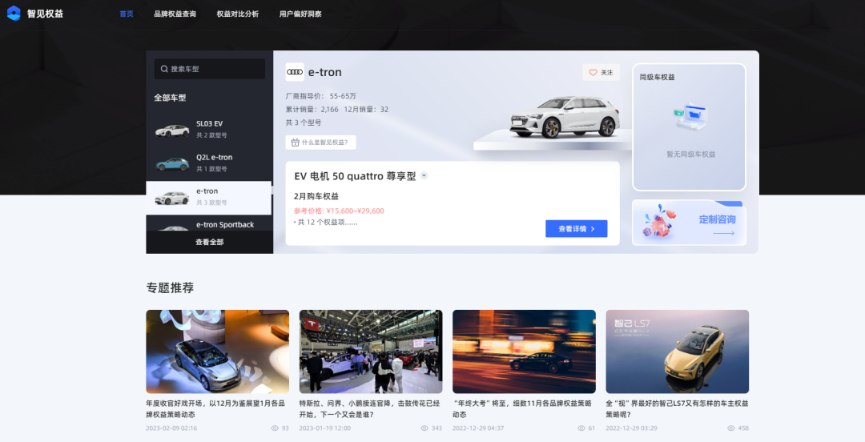Click the 累计销量: 2,166 text
Image resolution: width=865 pixels, height=442 pixels.
[x=312, y=109]
